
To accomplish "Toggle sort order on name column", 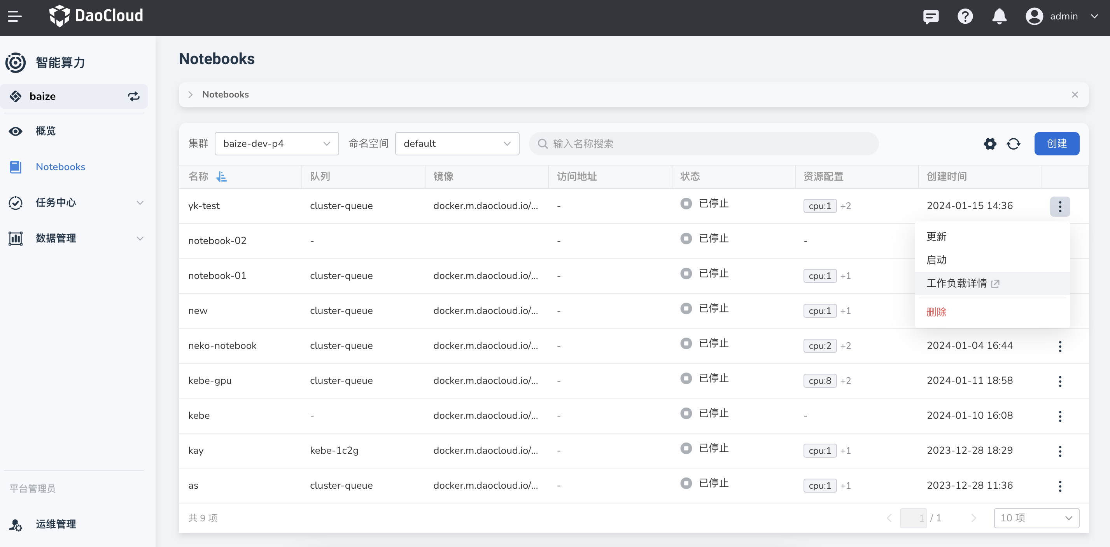I will pyautogui.click(x=221, y=176).
